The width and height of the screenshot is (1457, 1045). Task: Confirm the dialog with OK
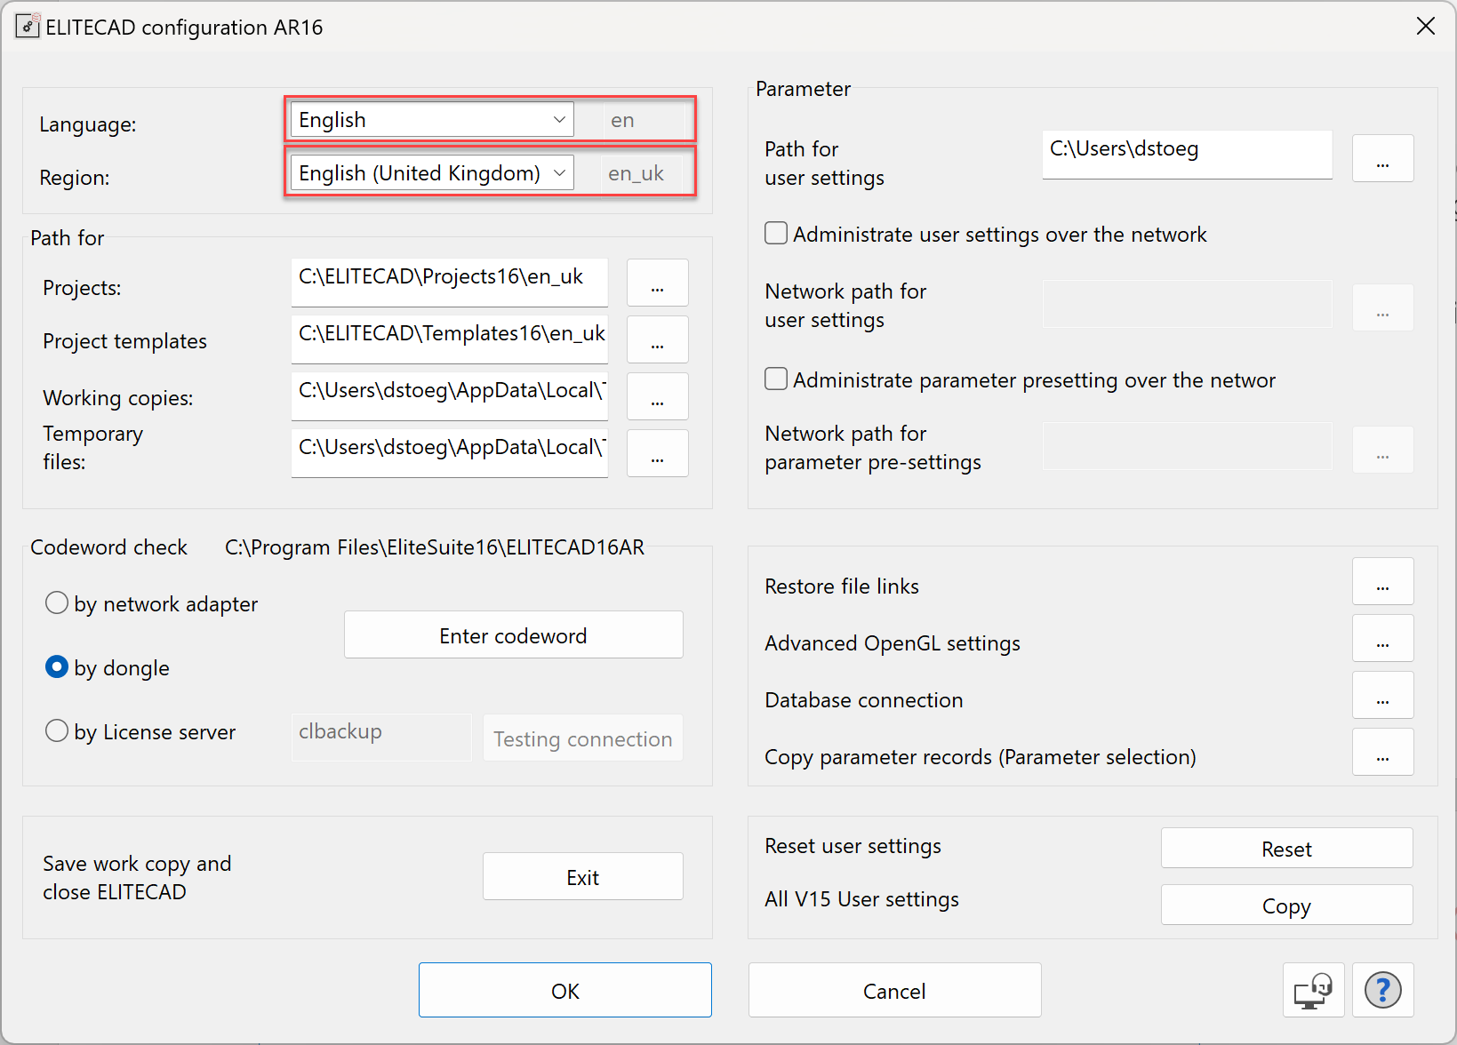coord(565,990)
